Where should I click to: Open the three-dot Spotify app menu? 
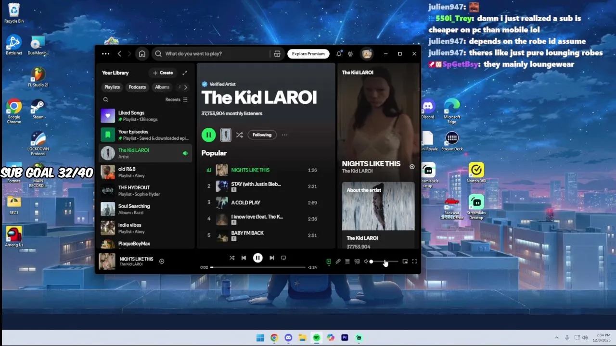click(105, 54)
